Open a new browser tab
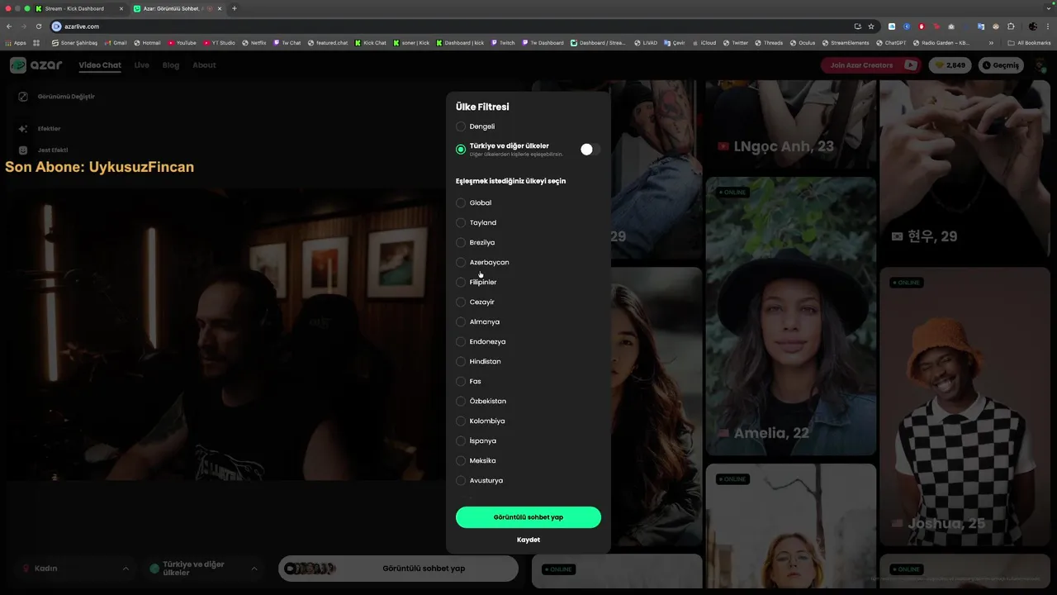Viewport: 1057px width, 595px height. [x=235, y=8]
